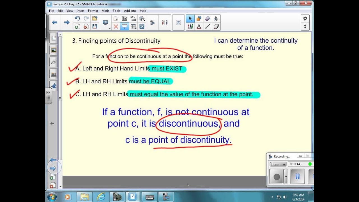Toggle the Screen Shade tool

(x=125, y=26)
